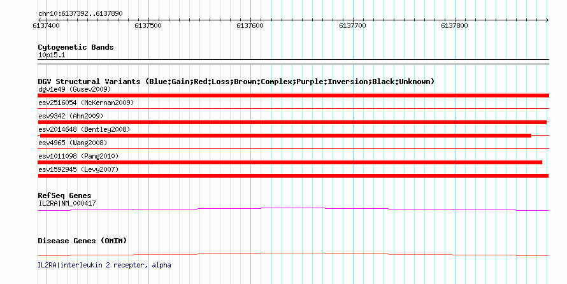Image resolution: width=567 pixels, height=284 pixels.
Task: Open variant esv1011098 (Pang2010) label
Action: tap(78, 156)
